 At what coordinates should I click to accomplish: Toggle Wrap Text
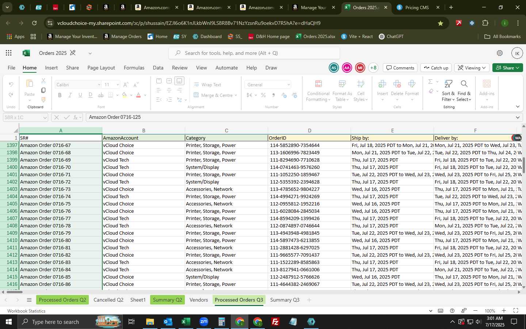coord(207,85)
